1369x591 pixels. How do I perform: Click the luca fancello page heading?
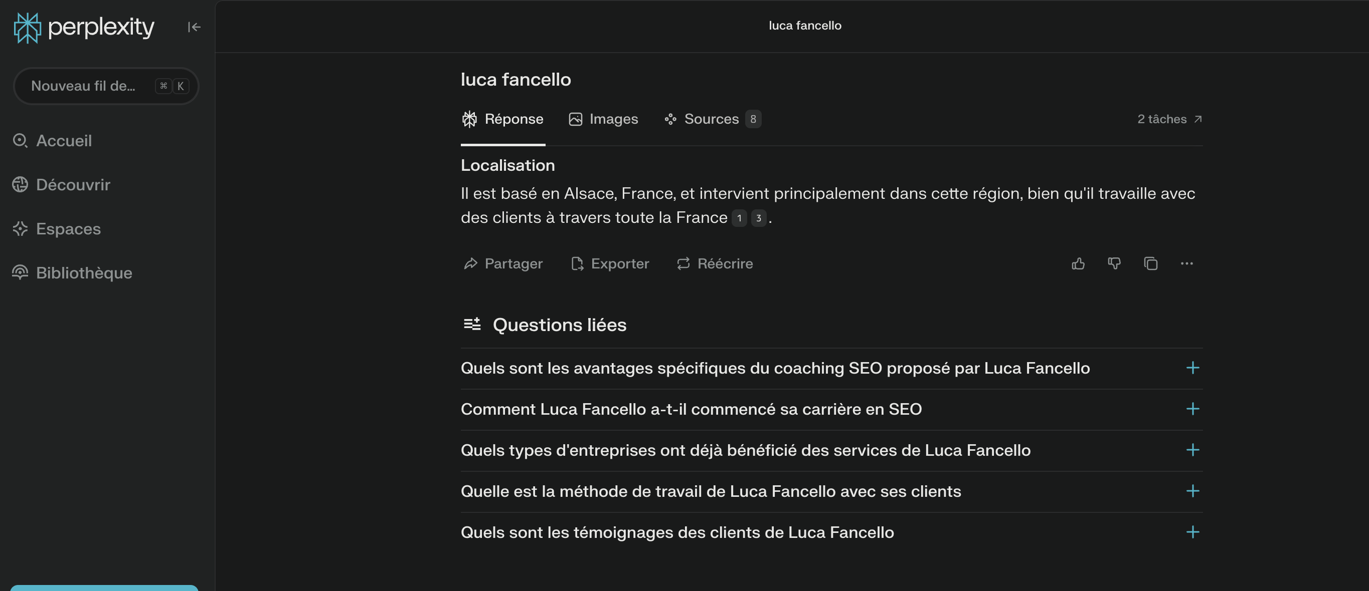(516, 80)
